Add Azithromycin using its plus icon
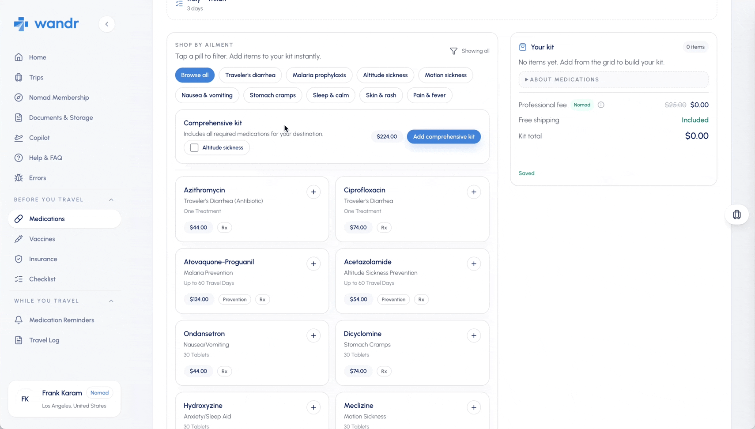 (x=313, y=192)
